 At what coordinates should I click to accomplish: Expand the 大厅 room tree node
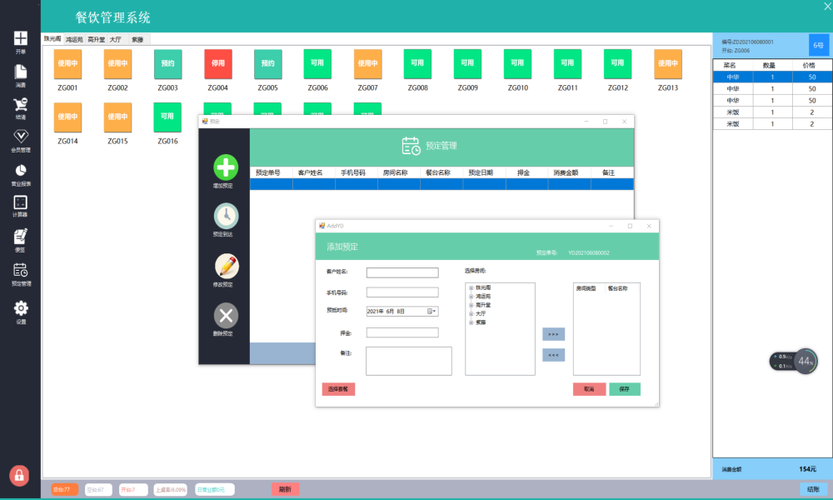[471, 314]
